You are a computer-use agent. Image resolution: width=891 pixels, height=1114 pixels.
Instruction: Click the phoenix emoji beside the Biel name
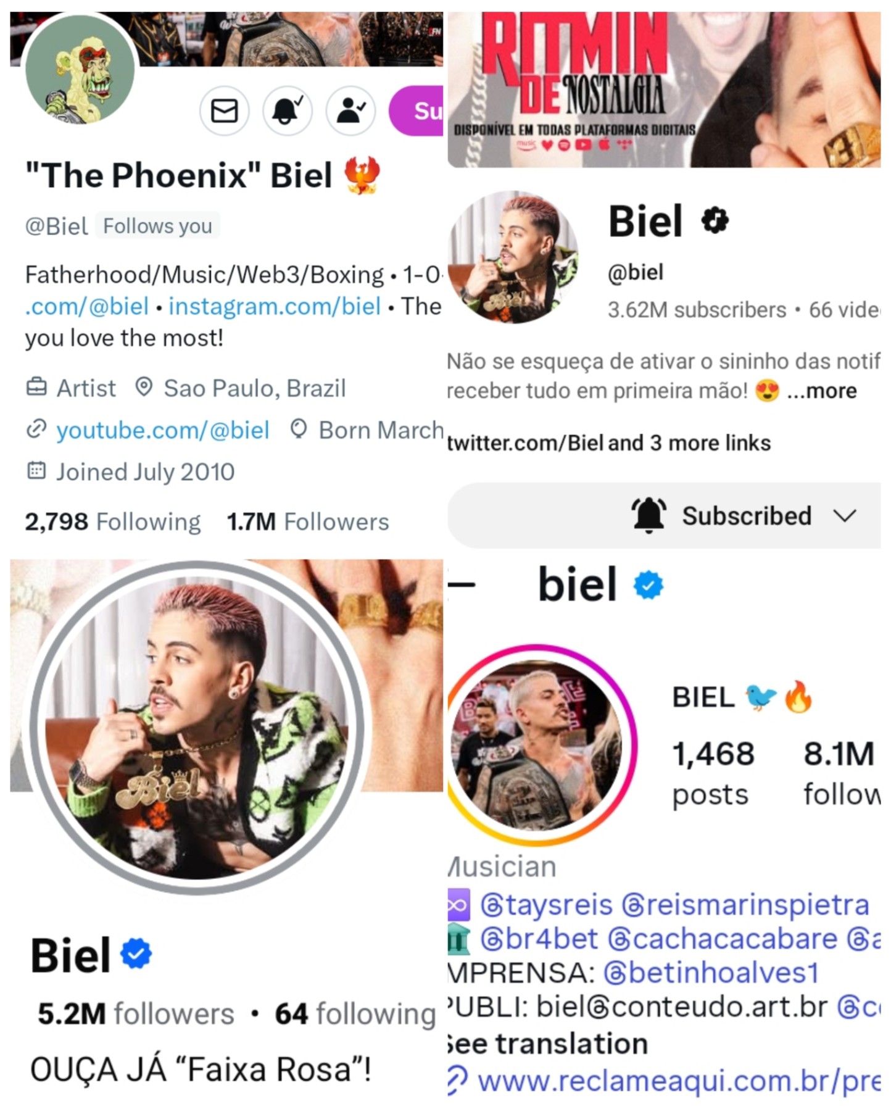point(362,175)
